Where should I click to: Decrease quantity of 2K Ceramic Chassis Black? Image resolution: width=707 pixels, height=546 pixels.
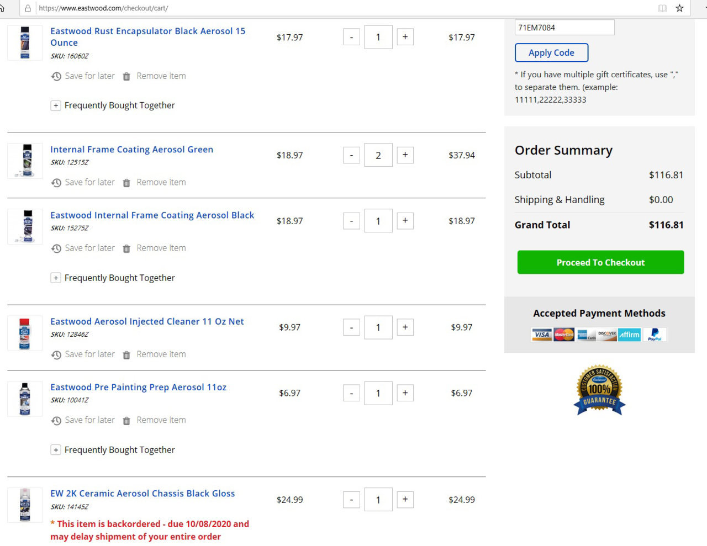click(x=351, y=500)
